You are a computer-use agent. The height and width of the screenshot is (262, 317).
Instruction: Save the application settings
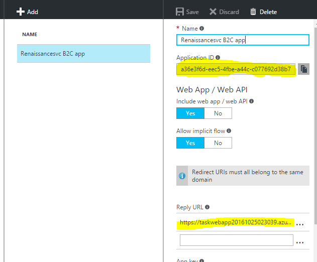pos(180,12)
